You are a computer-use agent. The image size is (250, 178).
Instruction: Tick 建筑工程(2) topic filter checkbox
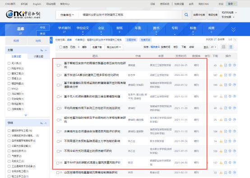pyautogui.click(x=9, y=74)
